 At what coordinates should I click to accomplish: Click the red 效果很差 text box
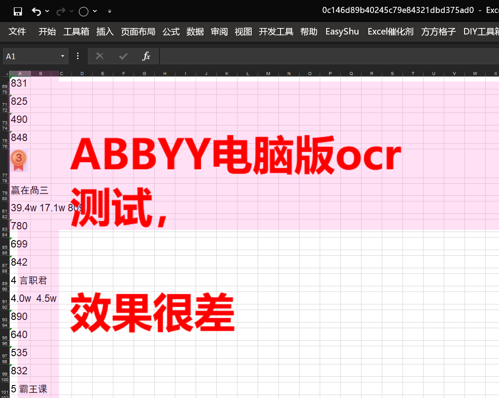[153, 312]
